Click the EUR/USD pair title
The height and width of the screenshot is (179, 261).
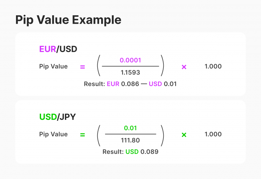(x=58, y=49)
